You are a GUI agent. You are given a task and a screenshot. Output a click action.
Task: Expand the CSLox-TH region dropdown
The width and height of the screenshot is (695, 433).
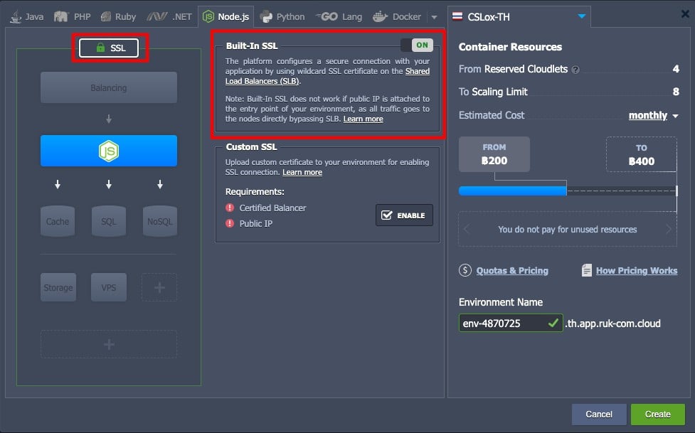pyautogui.click(x=581, y=16)
